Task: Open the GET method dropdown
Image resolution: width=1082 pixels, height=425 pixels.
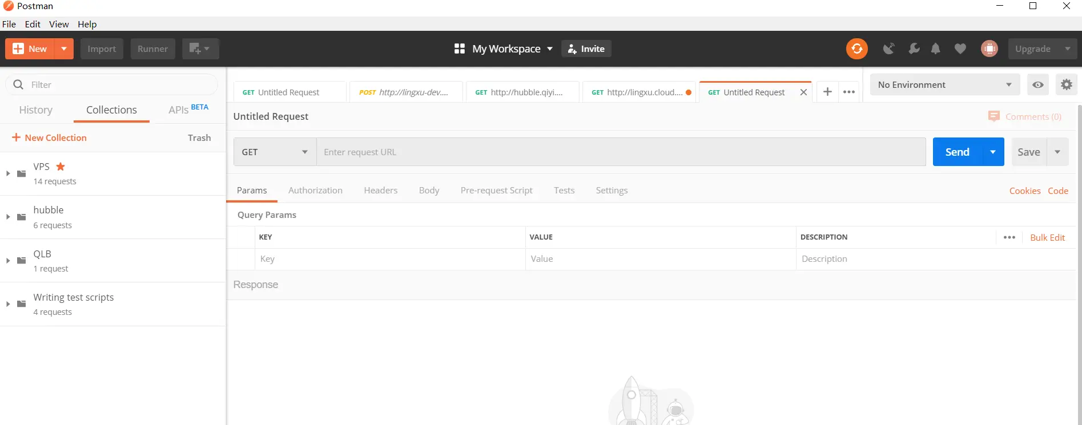Action: (275, 152)
